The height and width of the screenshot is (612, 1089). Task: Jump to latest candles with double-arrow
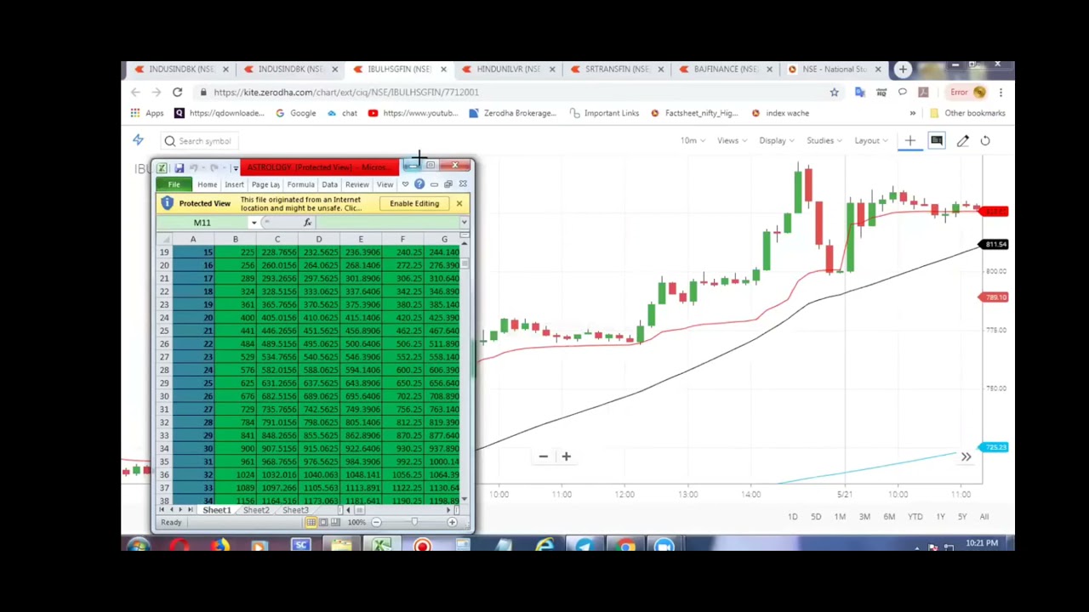coord(966,457)
